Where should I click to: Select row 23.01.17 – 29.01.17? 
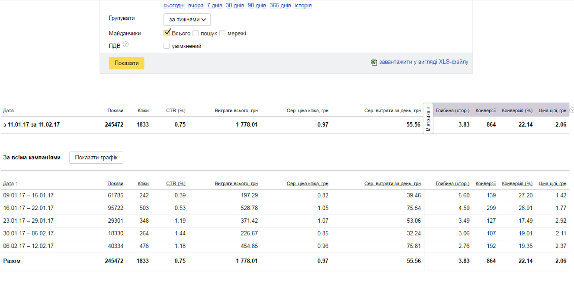pos(285,221)
